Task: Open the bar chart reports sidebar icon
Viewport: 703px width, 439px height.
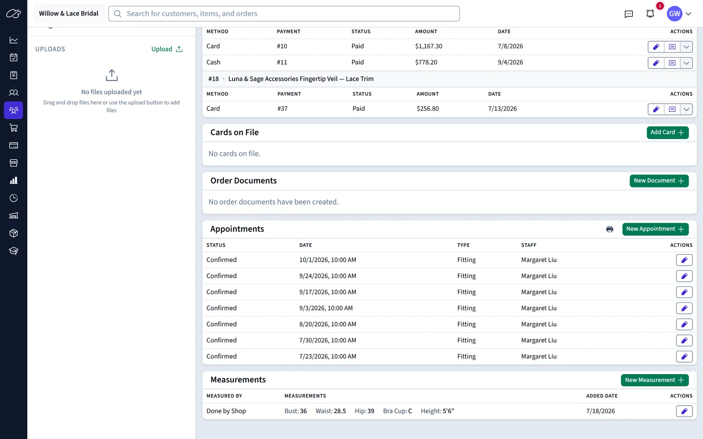Action: (14, 180)
